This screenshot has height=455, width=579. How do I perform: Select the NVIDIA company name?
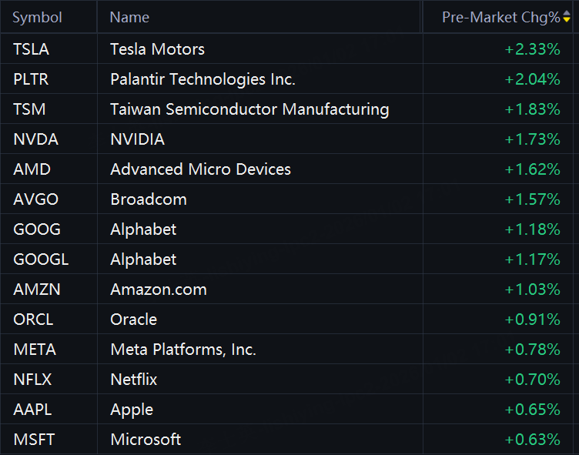click(x=137, y=139)
